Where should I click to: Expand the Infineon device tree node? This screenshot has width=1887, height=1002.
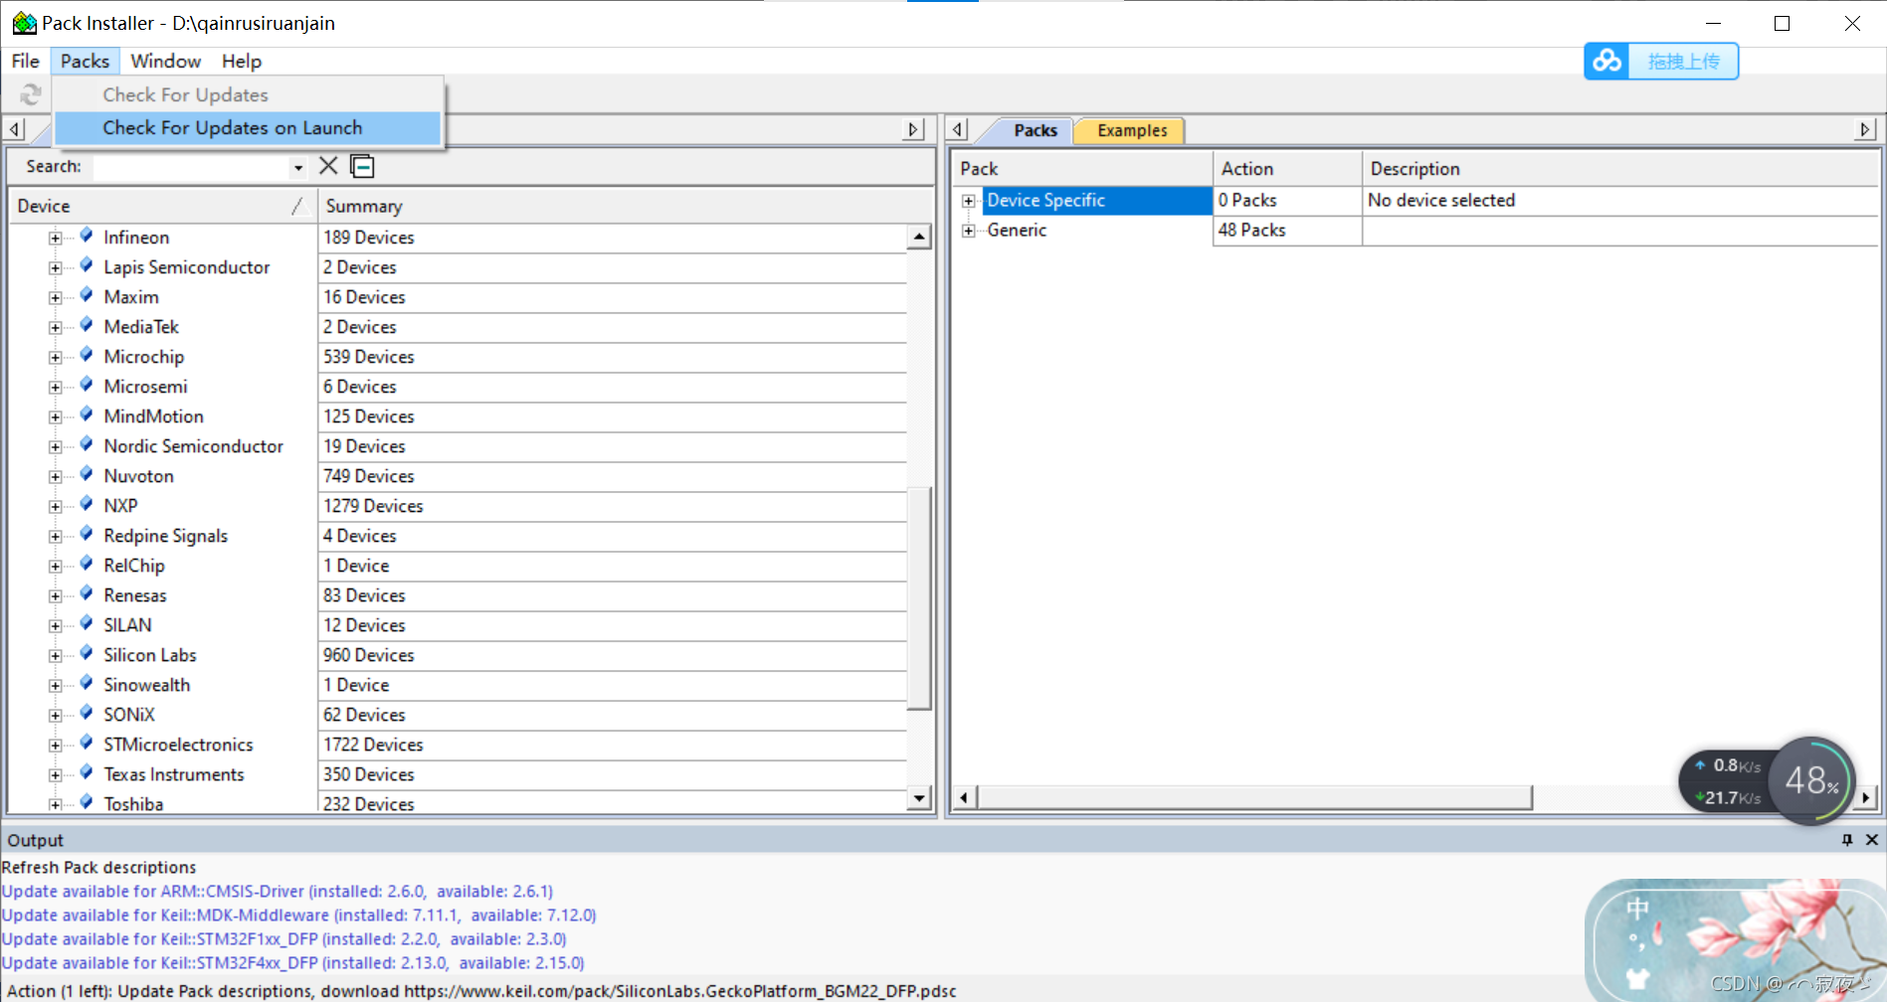(56, 238)
